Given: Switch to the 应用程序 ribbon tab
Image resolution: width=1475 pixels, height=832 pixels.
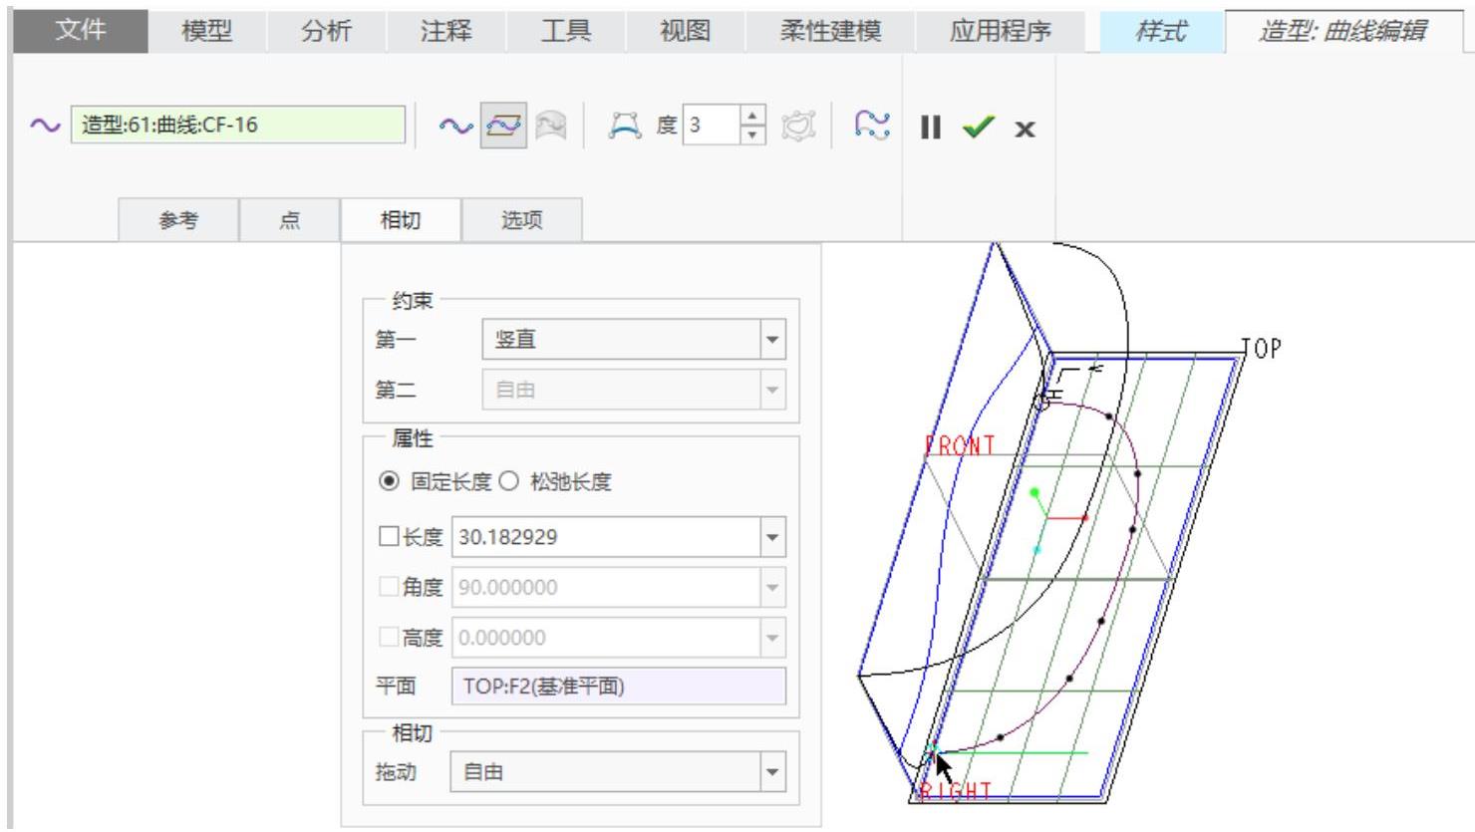Looking at the screenshot, I should pos(1001,32).
